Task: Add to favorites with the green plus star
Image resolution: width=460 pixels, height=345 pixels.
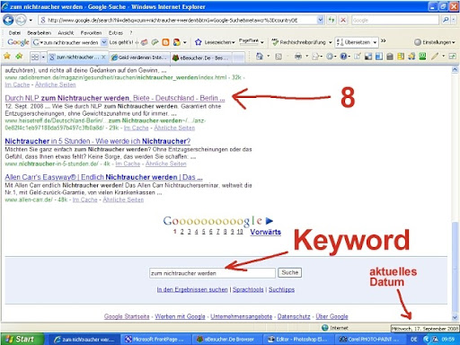Action: click(19, 56)
